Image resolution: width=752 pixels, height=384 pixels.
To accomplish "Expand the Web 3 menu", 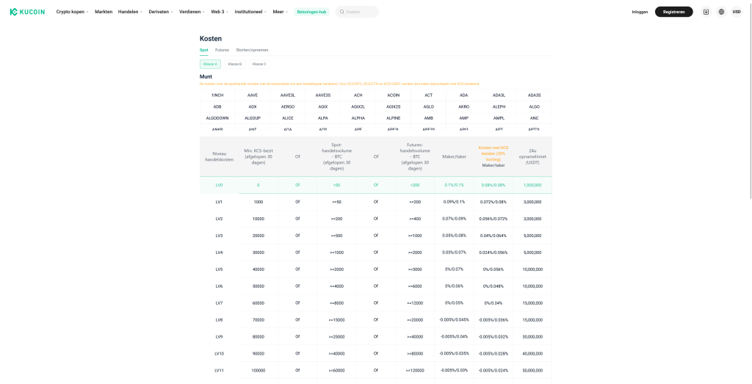I will [219, 12].
